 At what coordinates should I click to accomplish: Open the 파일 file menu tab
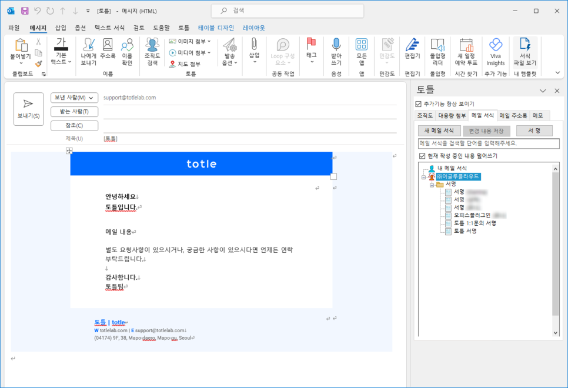tap(14, 28)
